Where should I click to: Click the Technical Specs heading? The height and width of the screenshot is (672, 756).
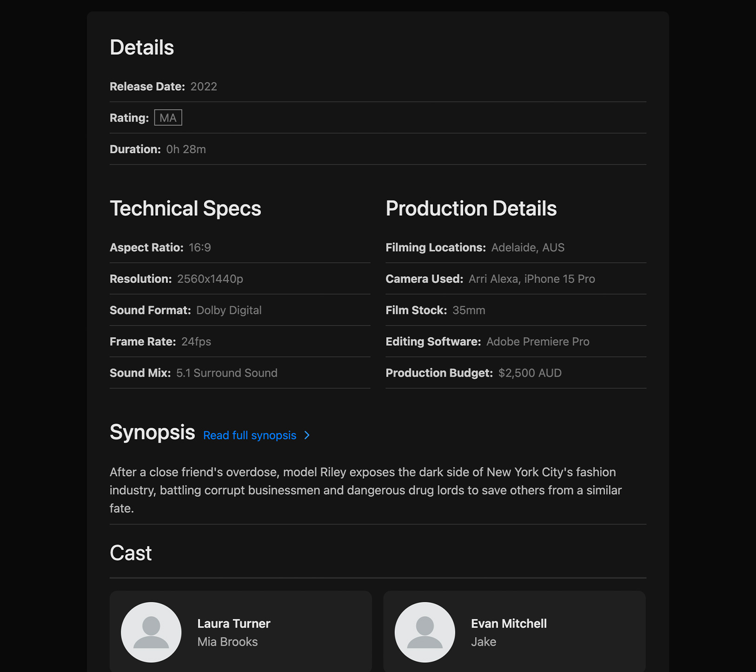pos(186,208)
